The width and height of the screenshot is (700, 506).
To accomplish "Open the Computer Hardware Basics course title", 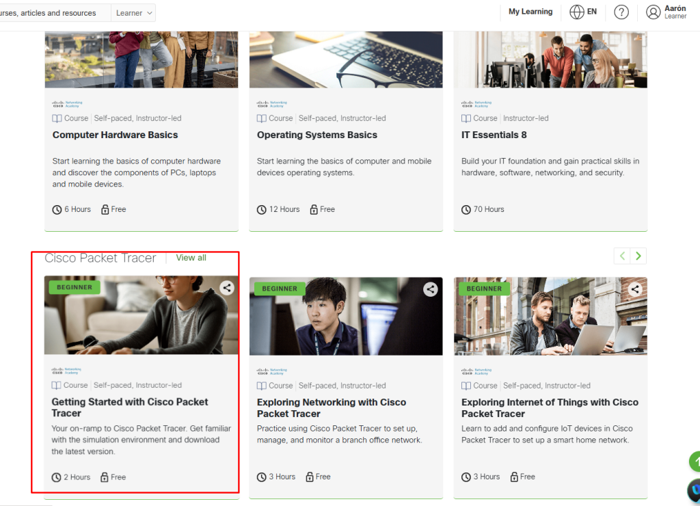I will click(115, 135).
